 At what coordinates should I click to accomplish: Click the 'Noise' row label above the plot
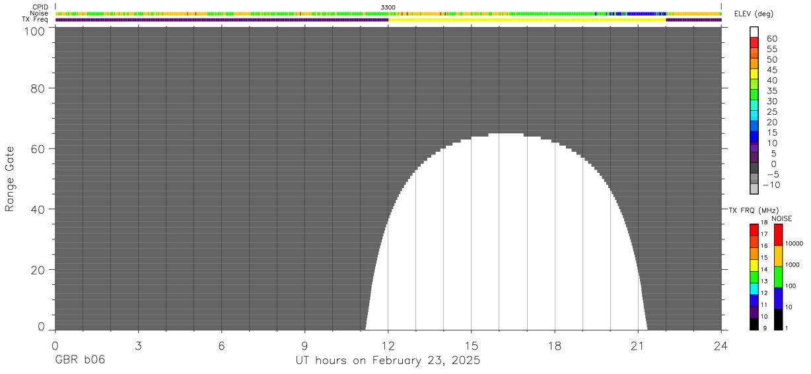point(40,13)
